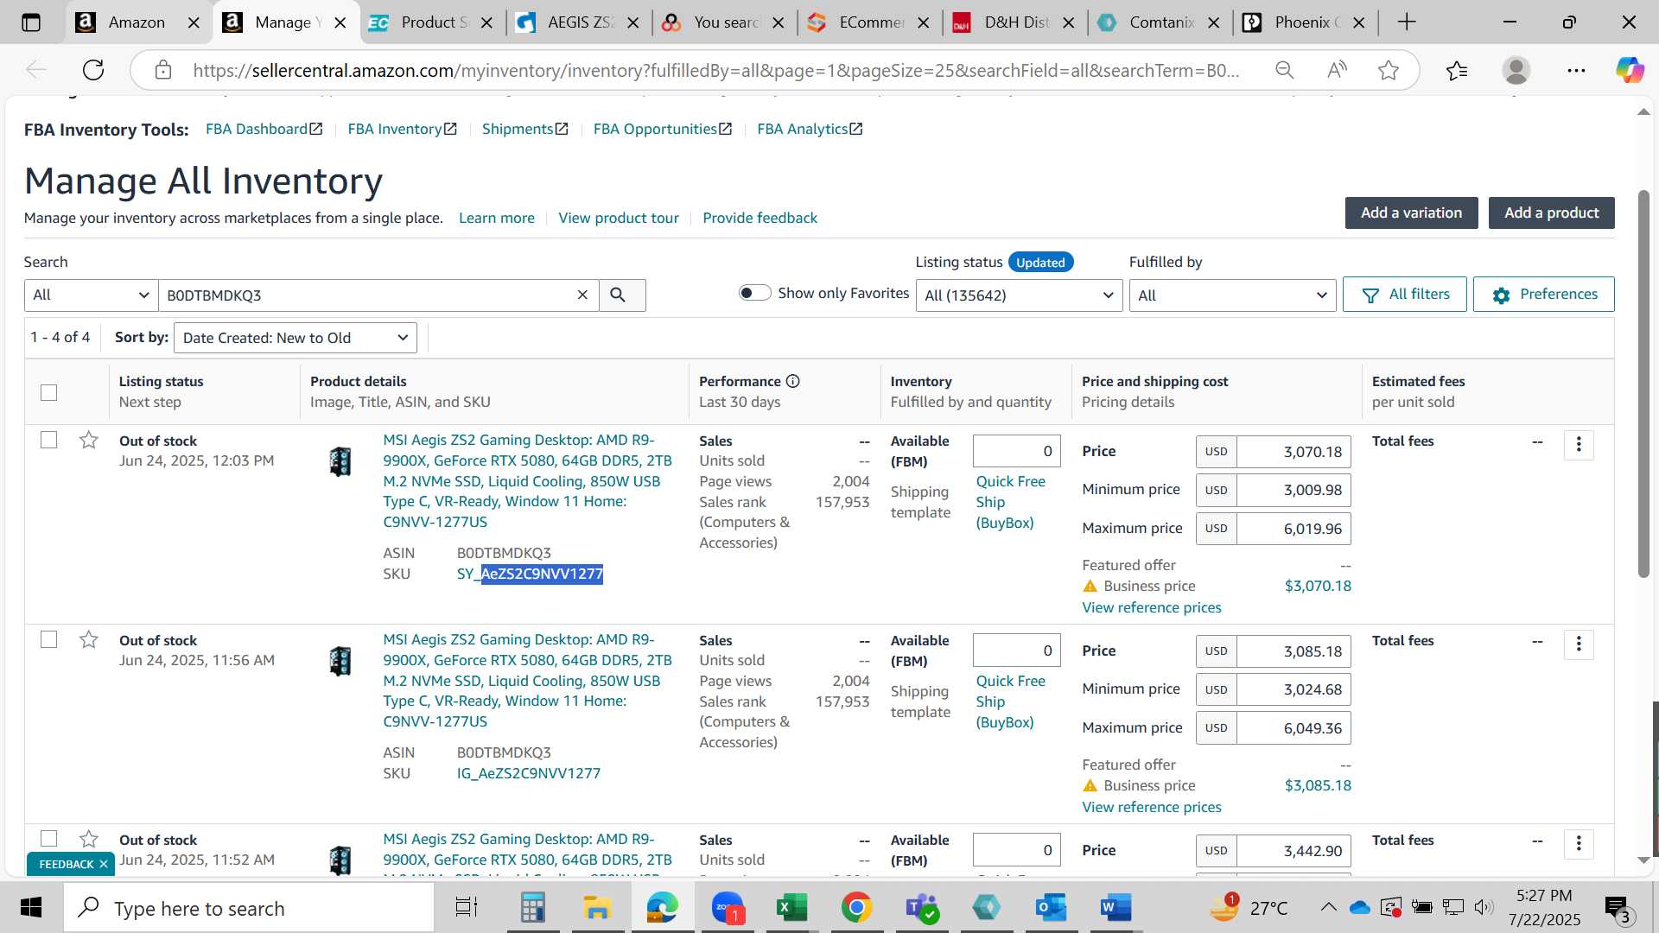The image size is (1659, 933).
Task: Close the FEEDBACK tab with its X
Action: (103, 864)
